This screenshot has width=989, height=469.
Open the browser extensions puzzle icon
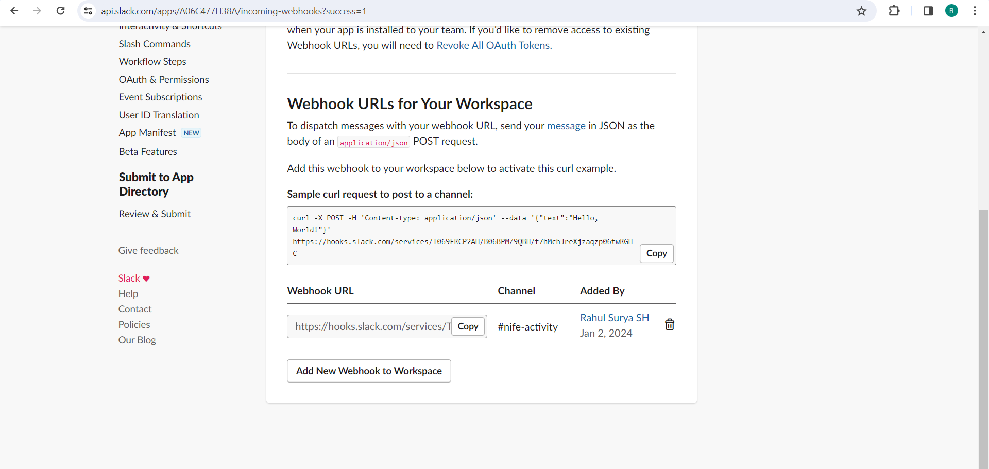point(895,11)
